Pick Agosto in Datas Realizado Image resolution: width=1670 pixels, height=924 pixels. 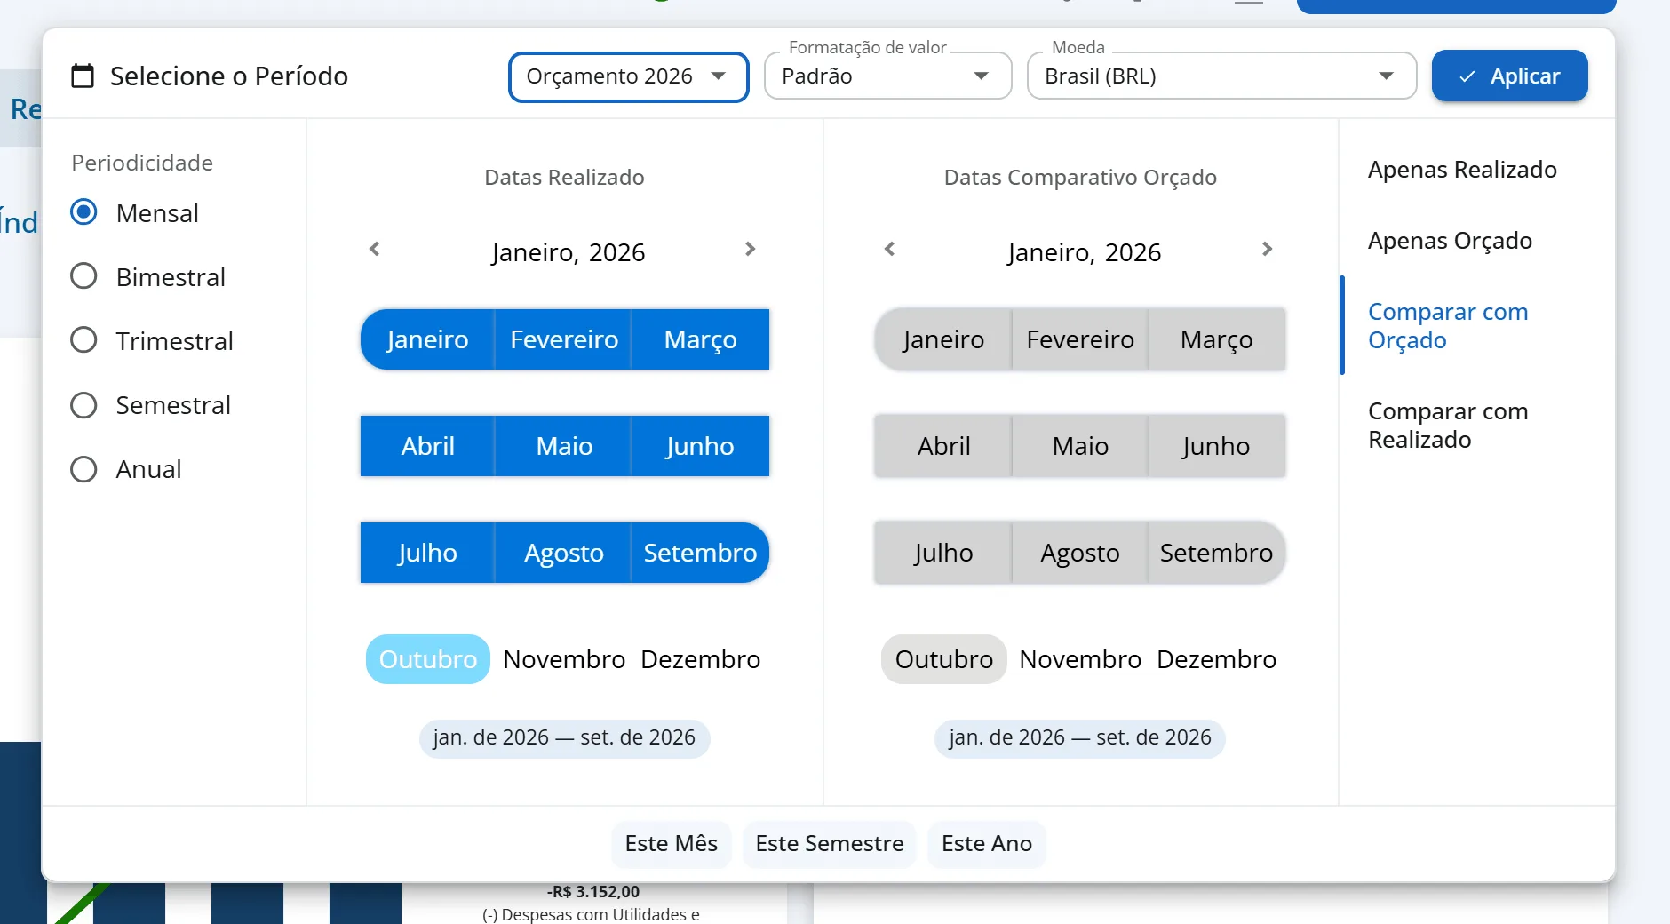(563, 553)
